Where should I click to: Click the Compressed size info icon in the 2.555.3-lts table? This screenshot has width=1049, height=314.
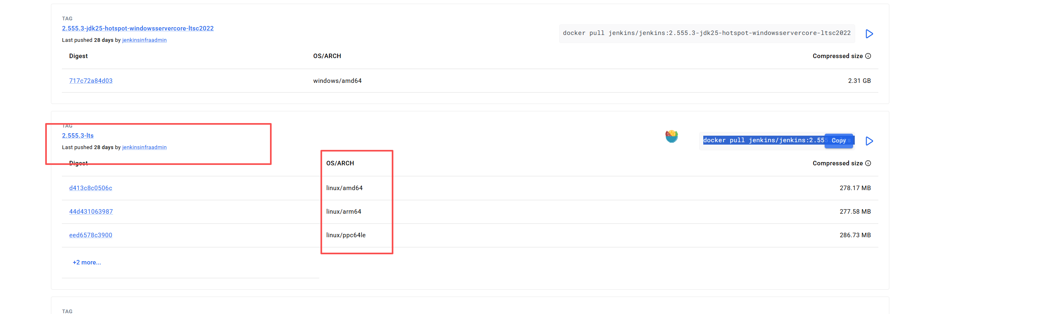point(868,163)
